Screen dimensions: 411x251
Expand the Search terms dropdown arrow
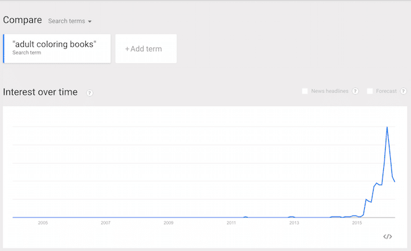[x=90, y=21]
